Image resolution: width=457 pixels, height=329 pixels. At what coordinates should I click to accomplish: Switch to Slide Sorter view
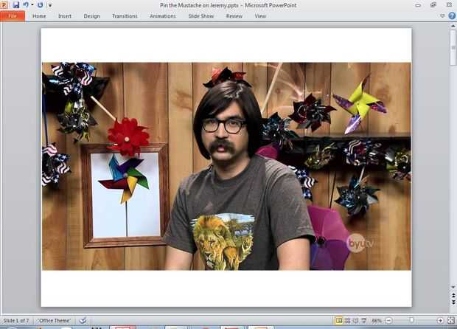[347, 321]
